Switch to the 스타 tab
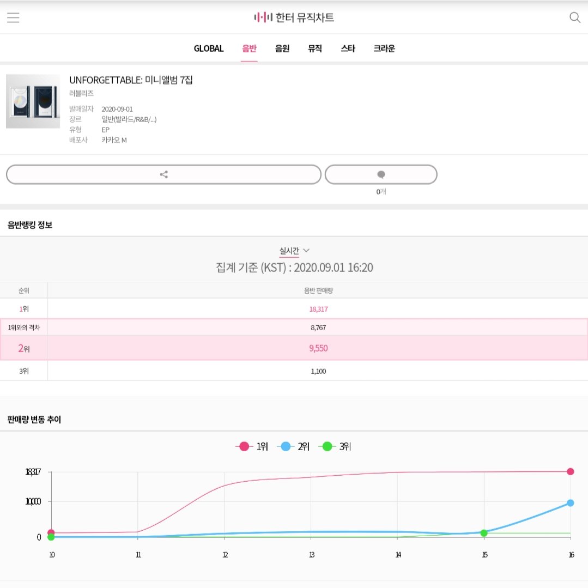The height and width of the screenshot is (588, 588). (348, 49)
